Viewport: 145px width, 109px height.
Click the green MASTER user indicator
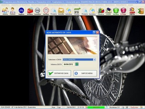click(x=96, y=107)
